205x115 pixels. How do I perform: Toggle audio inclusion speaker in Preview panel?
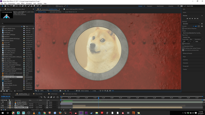(x=196, y=26)
